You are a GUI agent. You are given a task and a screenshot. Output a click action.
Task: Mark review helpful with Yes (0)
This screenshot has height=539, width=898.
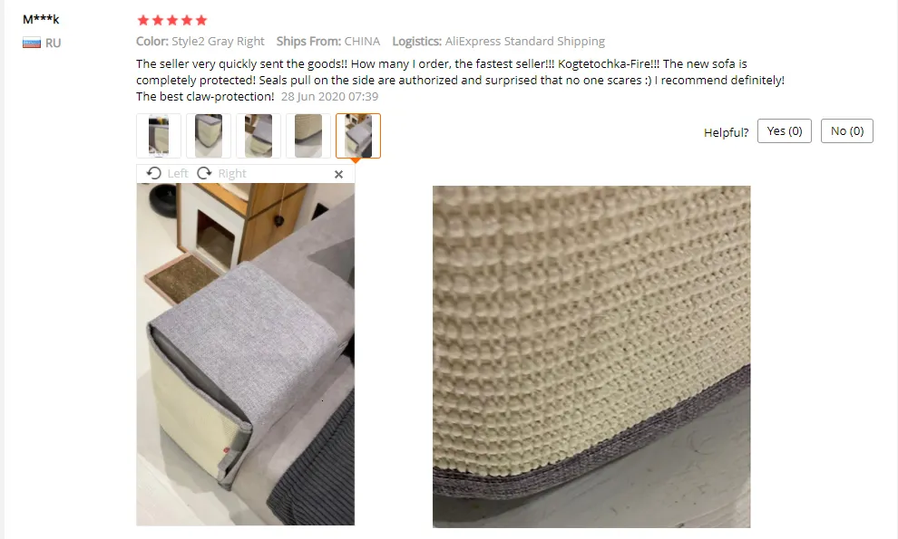tap(784, 131)
